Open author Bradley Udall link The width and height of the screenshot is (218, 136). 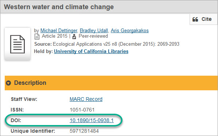pyautogui.click(x=94, y=30)
